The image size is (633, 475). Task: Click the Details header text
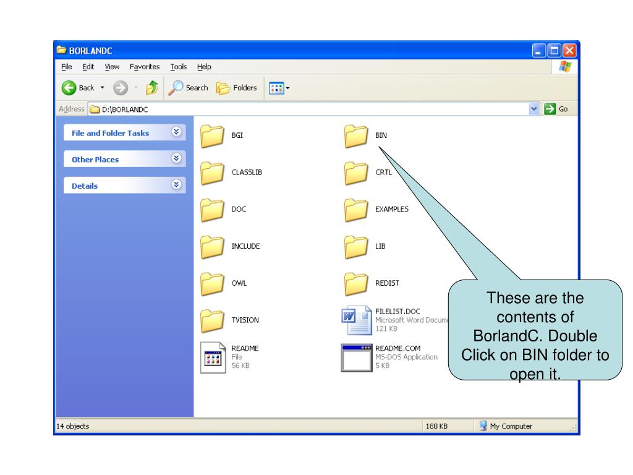tap(85, 186)
